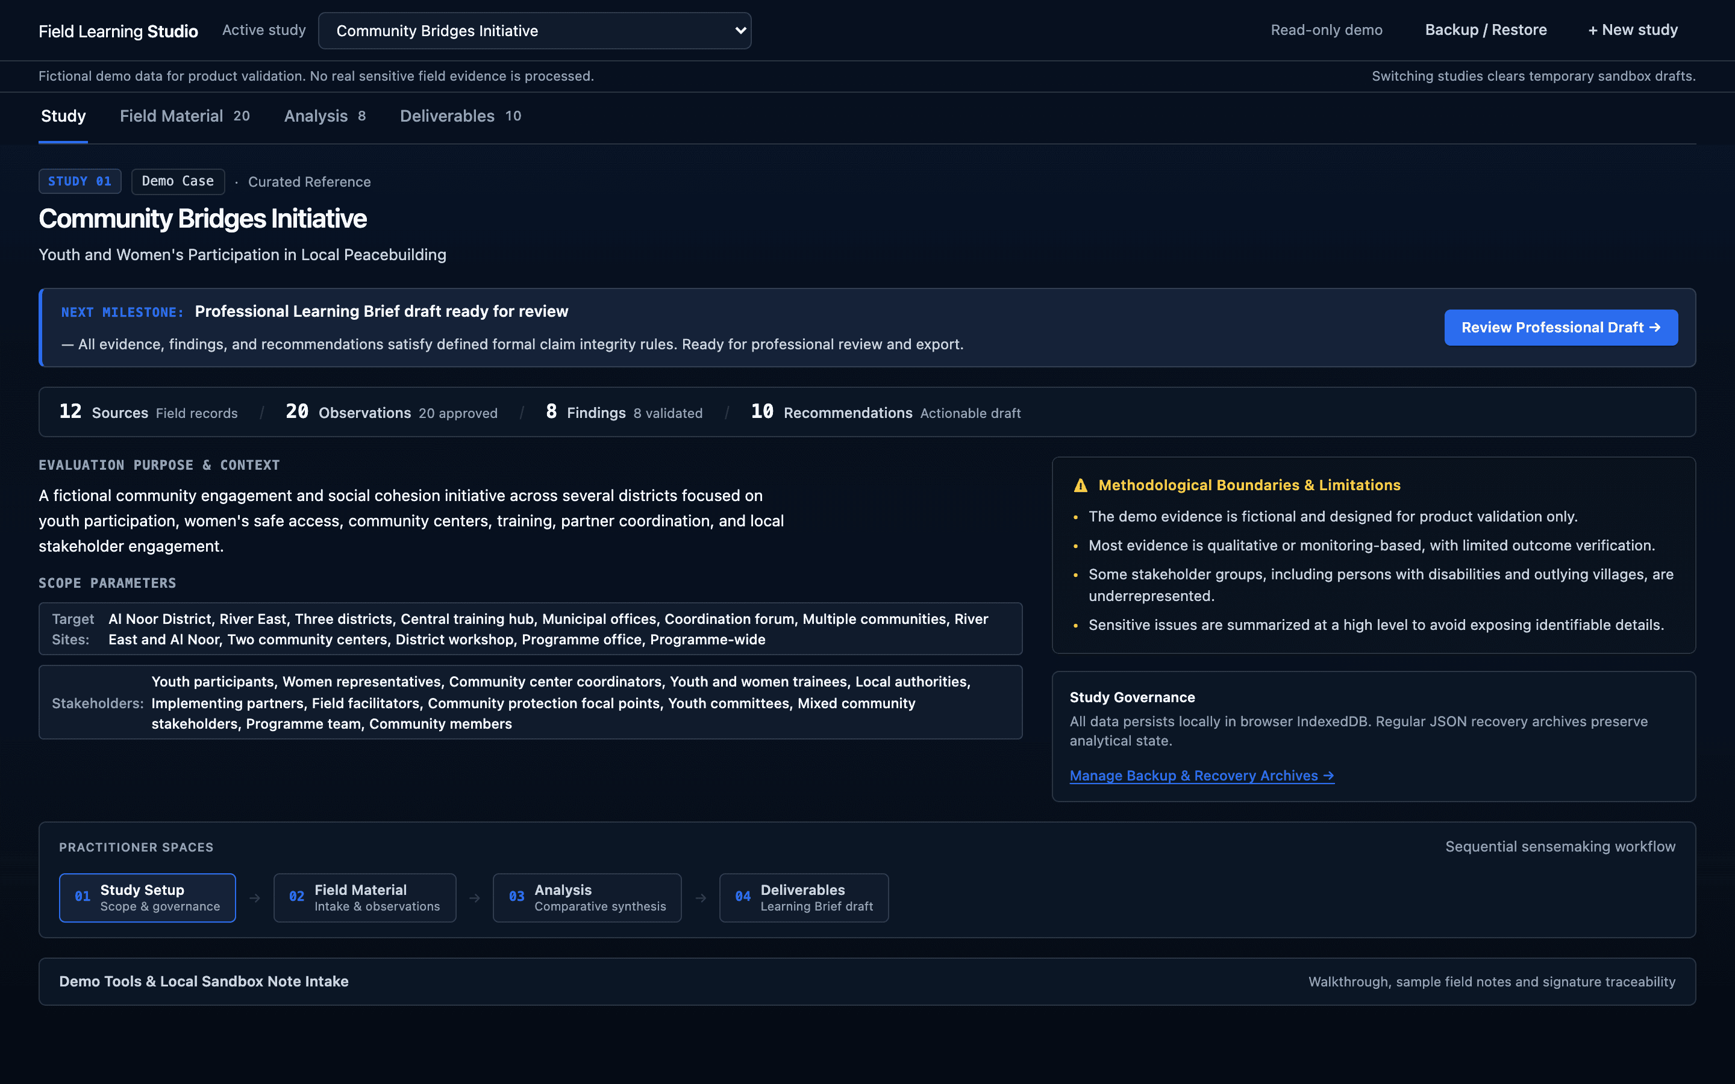Click EVALUATION PURPOSE & CONTEXT heading

tap(159, 466)
